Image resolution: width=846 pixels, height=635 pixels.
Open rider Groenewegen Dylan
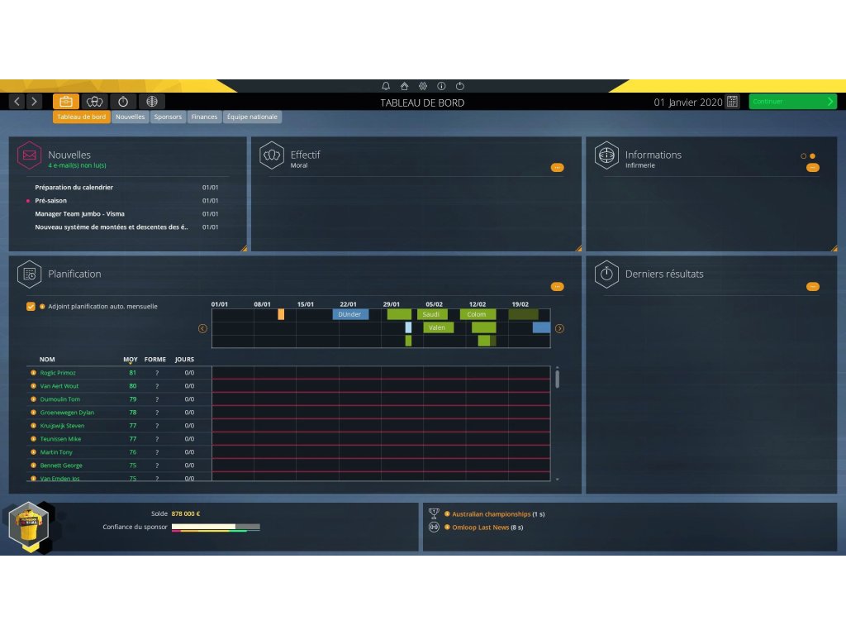tap(67, 413)
